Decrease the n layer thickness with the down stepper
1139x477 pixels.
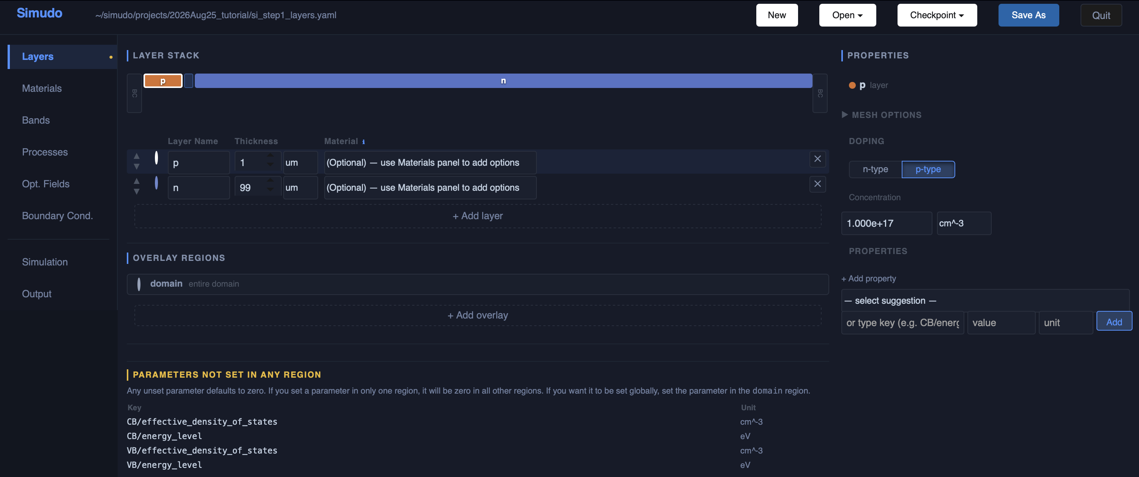[x=270, y=190]
